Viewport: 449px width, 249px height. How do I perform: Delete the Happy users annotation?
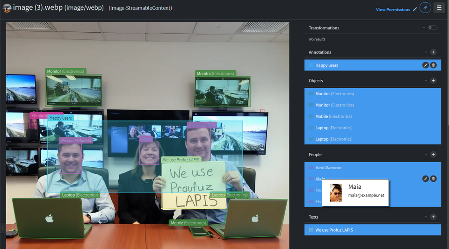point(434,65)
